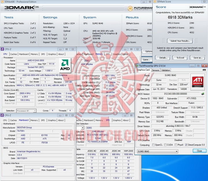Switch to Validation tab in GPU-Z
The image size is (208, 181).
click(166, 70)
